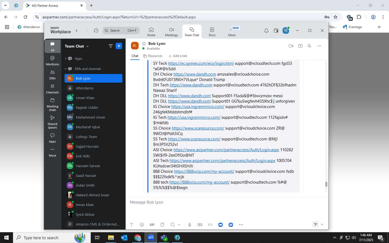Image resolution: width=389 pixels, height=243 pixels.
Task: Toggle text formatting toolbar
Action: point(132,225)
